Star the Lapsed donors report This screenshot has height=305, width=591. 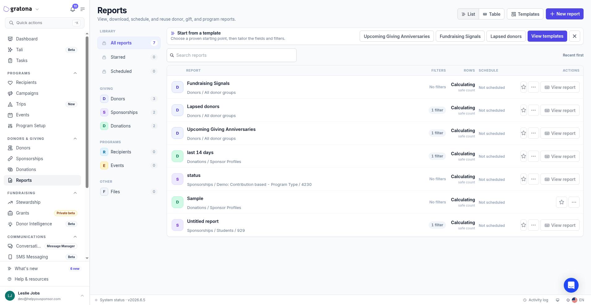point(523,110)
